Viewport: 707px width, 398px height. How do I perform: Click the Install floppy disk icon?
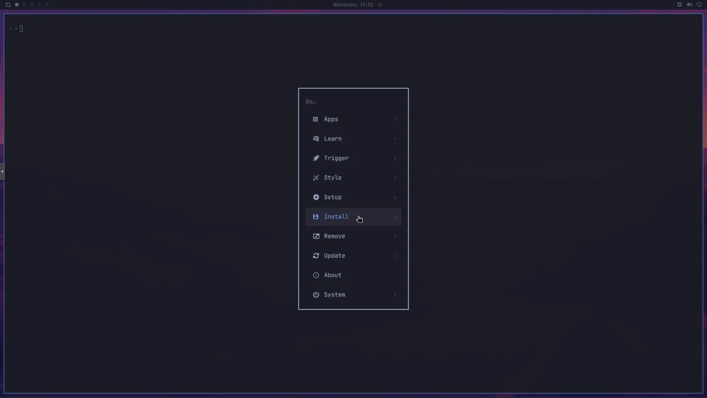(x=315, y=216)
